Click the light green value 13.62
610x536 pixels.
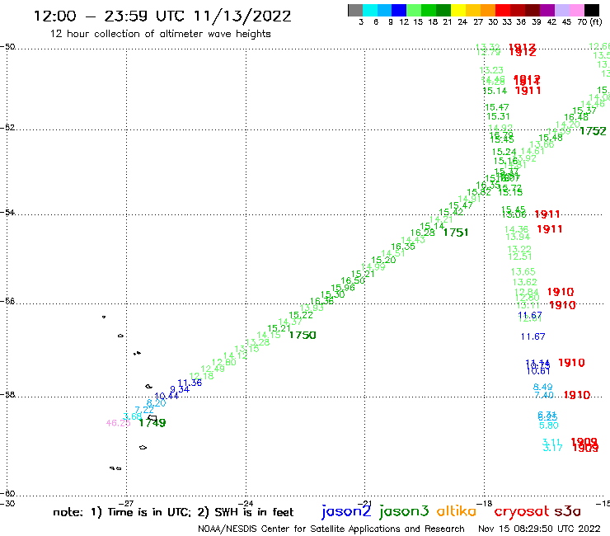(x=525, y=282)
